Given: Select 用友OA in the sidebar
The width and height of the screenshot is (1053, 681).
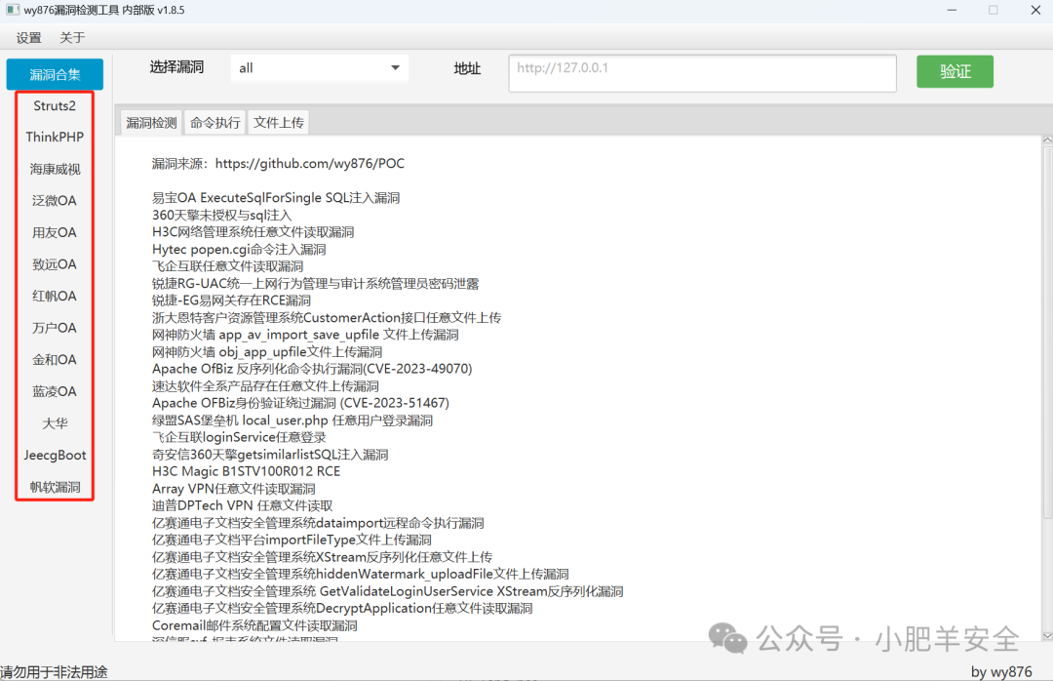Looking at the screenshot, I should click(x=55, y=232).
